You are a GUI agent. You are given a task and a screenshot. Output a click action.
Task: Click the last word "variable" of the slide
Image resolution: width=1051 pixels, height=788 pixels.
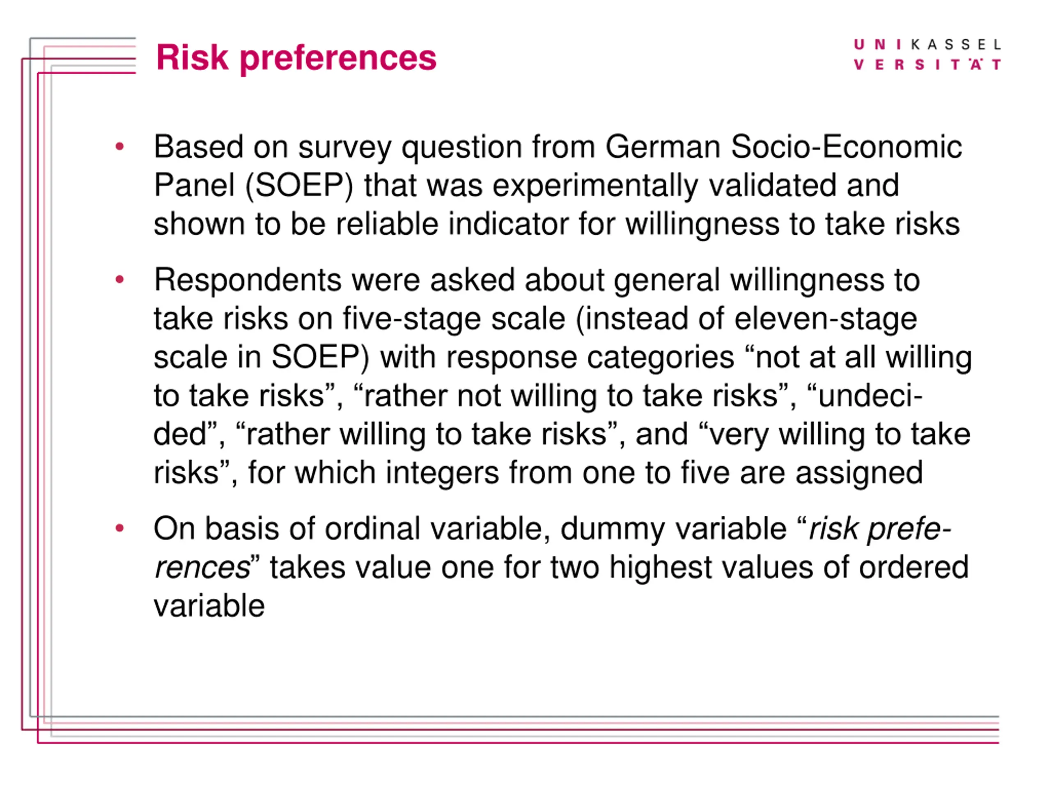coord(209,606)
